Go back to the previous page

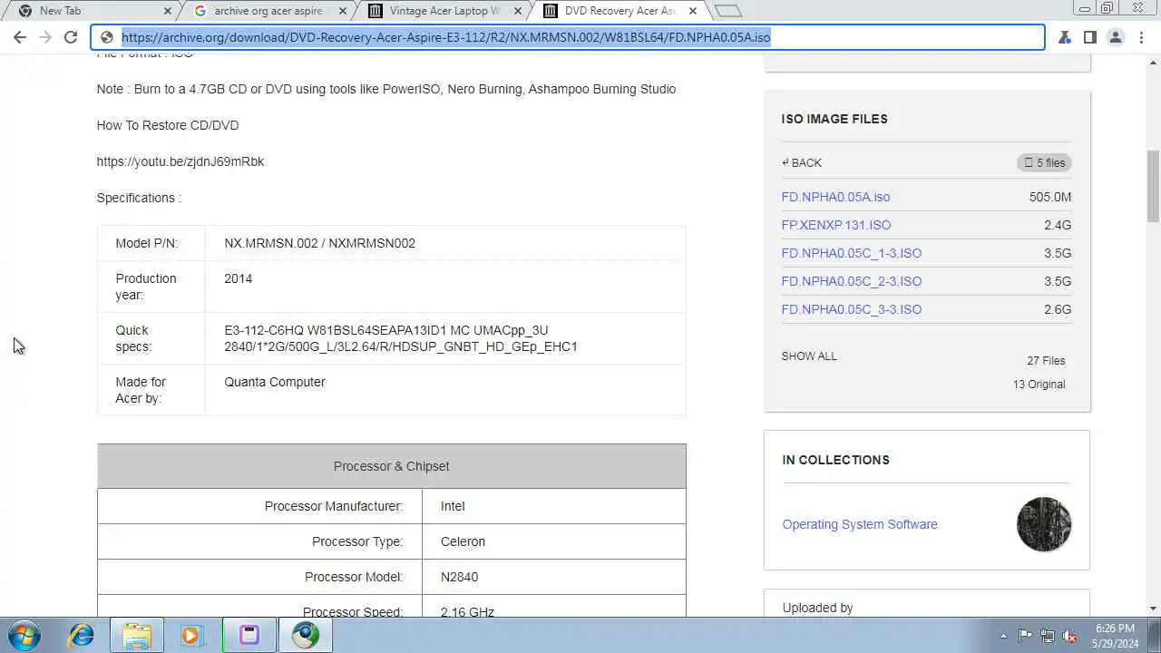pos(20,37)
